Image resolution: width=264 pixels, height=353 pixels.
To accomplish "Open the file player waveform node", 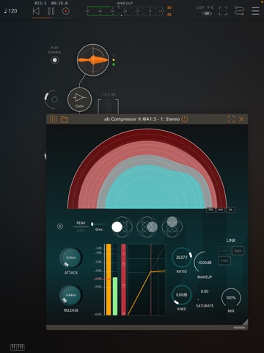I will coord(93,60).
